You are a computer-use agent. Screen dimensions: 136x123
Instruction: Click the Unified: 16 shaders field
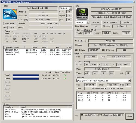click(122, 26)
